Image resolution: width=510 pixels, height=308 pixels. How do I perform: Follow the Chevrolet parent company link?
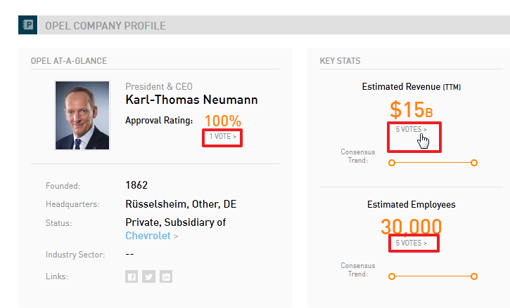(148, 236)
